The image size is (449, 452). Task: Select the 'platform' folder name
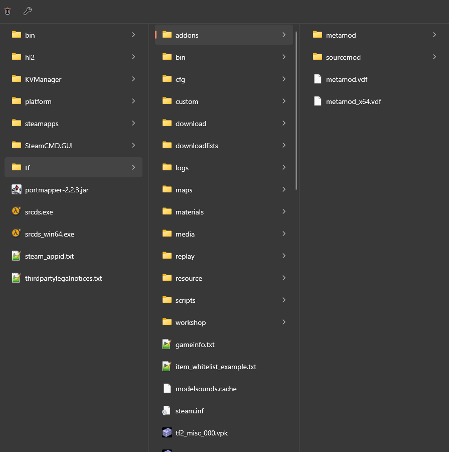click(x=38, y=101)
